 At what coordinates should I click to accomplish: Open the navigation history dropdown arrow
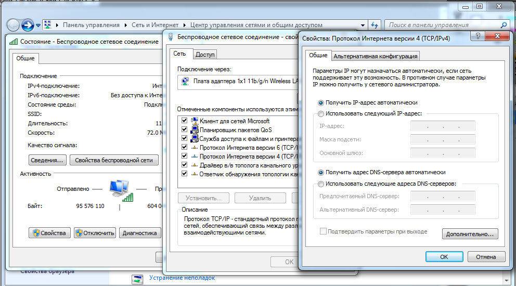point(38,25)
